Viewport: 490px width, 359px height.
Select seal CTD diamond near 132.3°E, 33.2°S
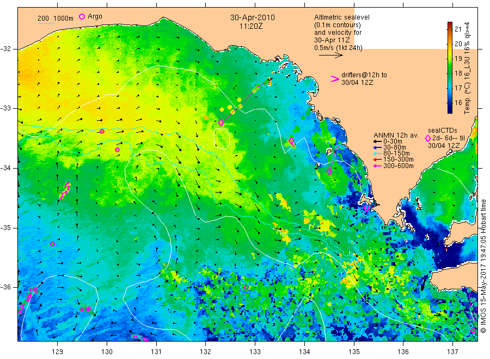(221, 123)
